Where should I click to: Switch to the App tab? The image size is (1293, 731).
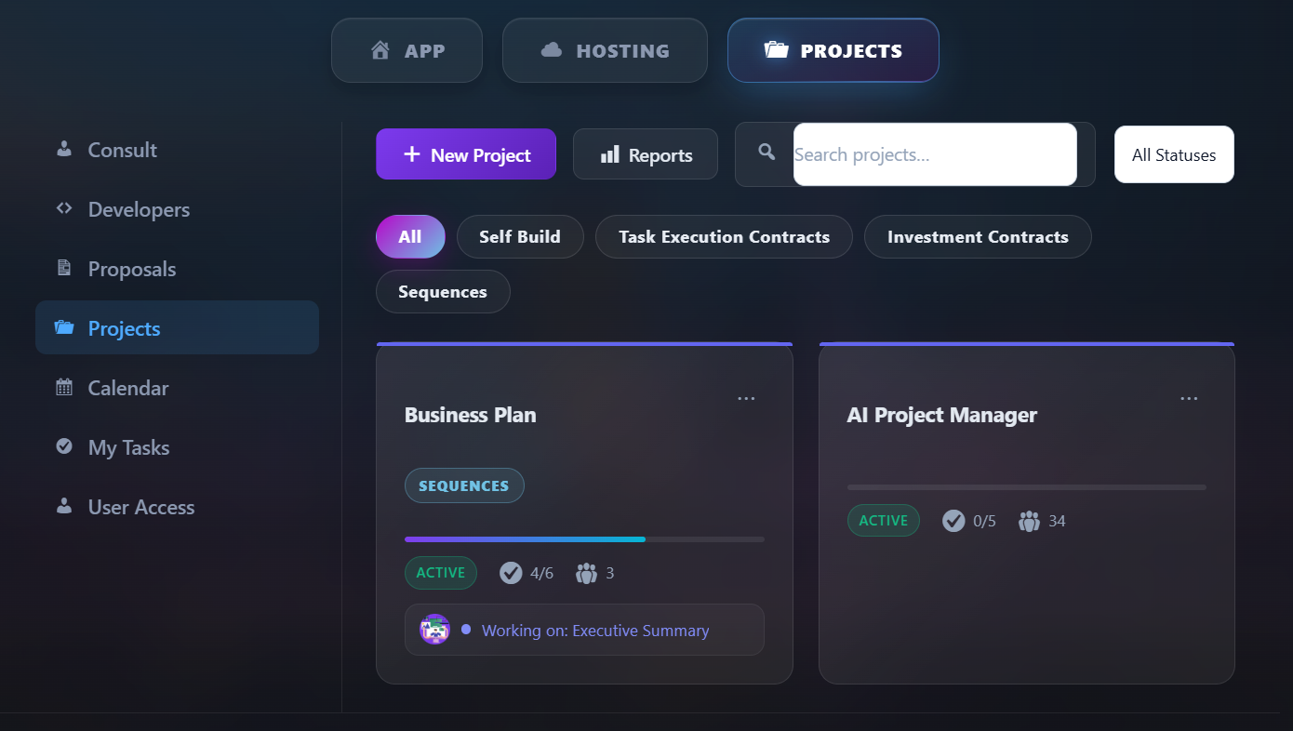click(407, 50)
